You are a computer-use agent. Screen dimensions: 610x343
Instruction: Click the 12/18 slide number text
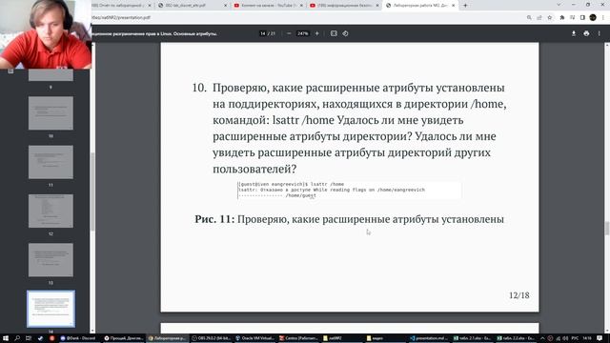(x=518, y=295)
